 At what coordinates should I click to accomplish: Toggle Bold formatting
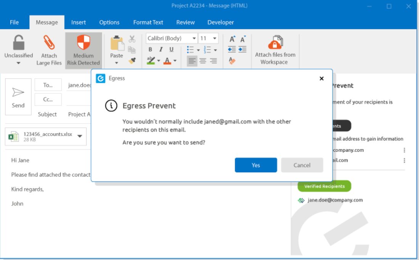coord(150,50)
